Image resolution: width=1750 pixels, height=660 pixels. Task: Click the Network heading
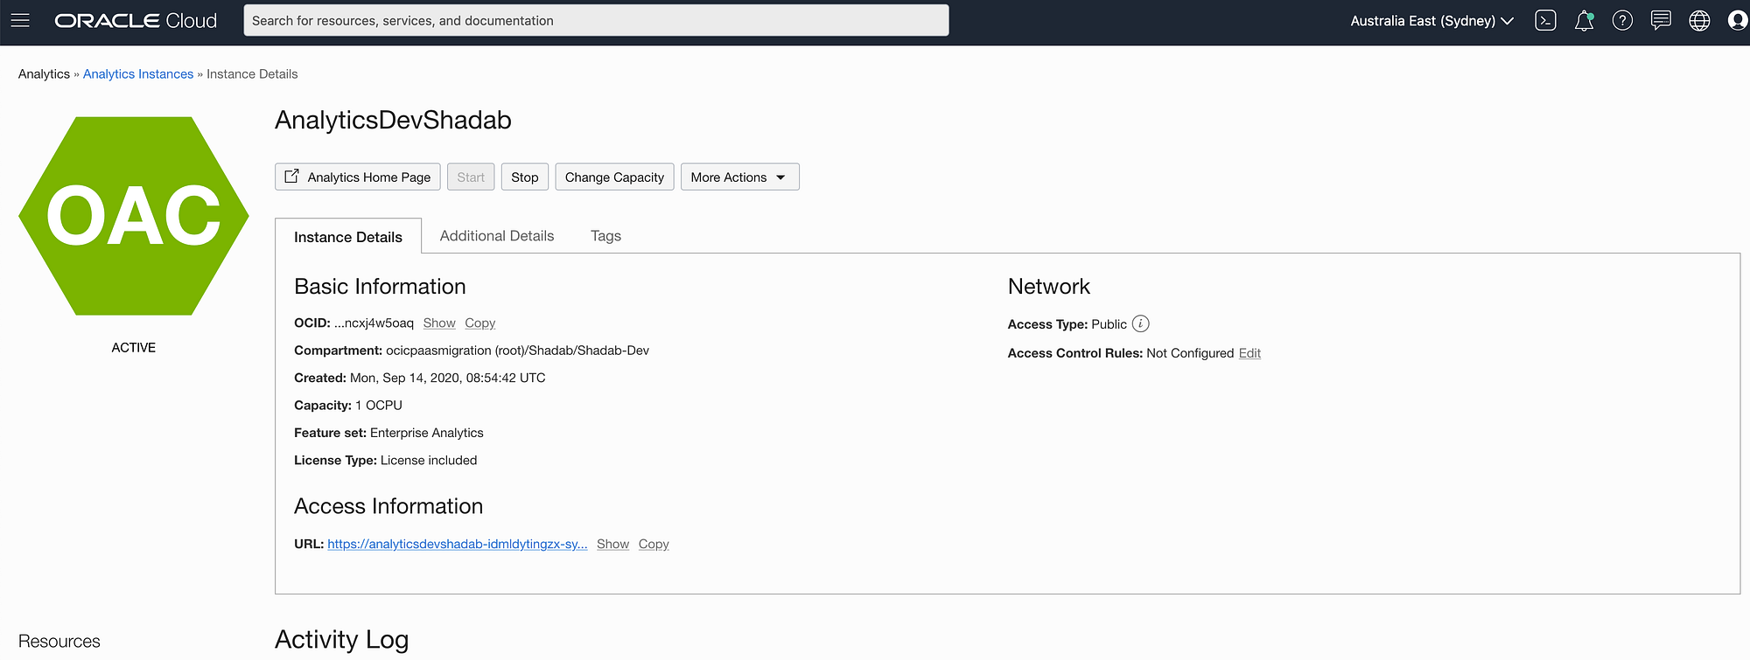[1049, 287]
